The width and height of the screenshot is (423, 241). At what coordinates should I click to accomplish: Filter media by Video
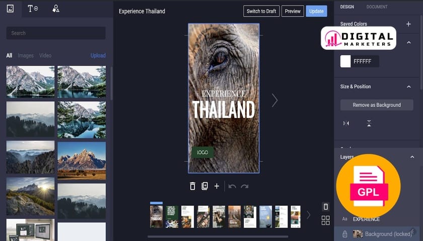45,56
